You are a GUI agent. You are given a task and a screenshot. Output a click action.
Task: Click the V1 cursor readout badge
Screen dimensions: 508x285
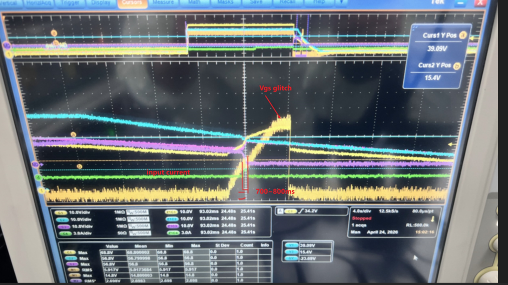click(291, 245)
